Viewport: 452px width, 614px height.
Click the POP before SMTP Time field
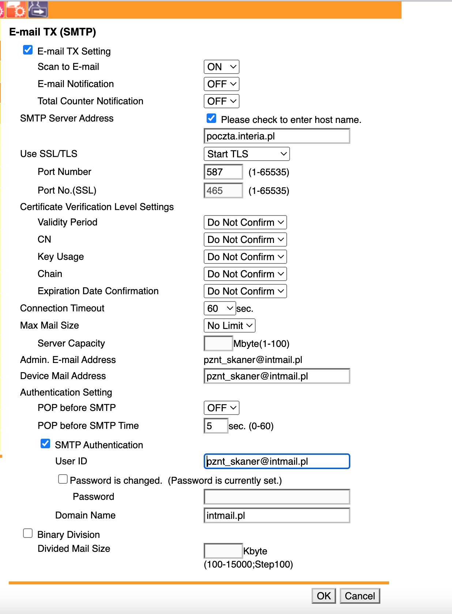[216, 426]
